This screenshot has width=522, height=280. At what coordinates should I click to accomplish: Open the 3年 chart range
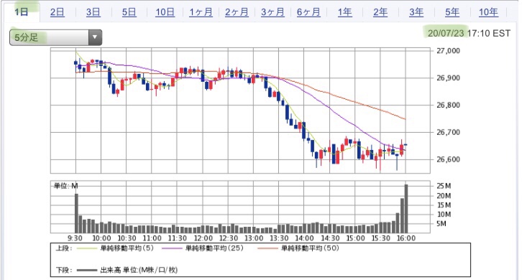pyautogui.click(x=416, y=12)
